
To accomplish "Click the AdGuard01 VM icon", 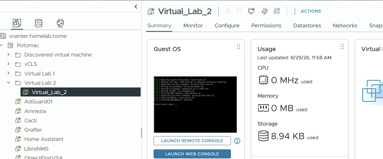I will 18,102.
